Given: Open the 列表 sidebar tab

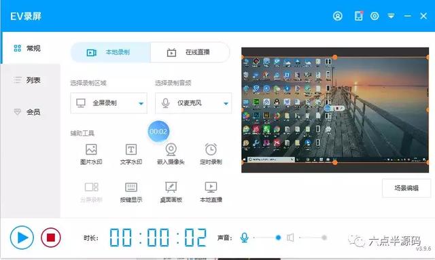Looking at the screenshot, I should 31,80.
